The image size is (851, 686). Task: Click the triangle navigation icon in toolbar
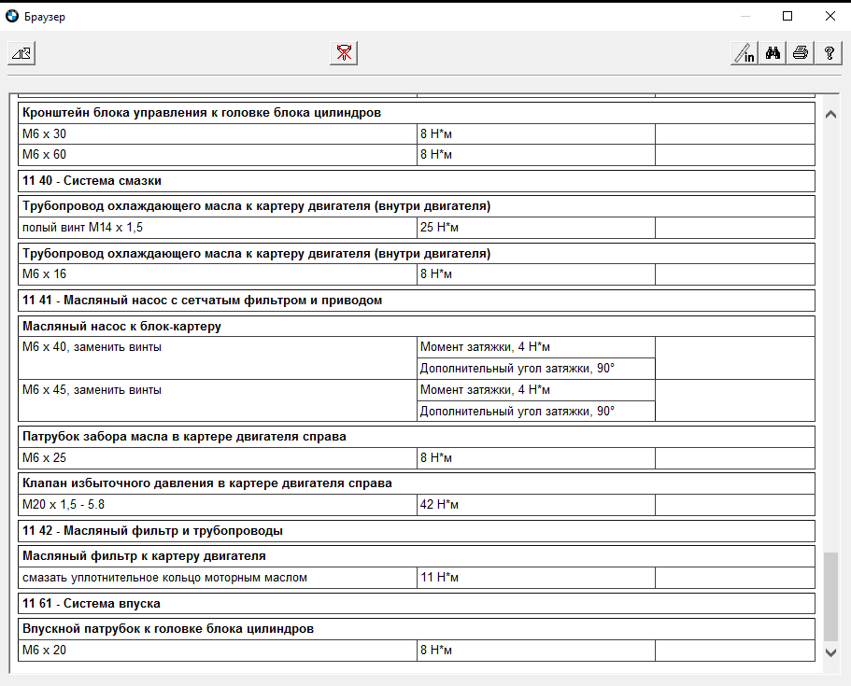click(x=21, y=53)
